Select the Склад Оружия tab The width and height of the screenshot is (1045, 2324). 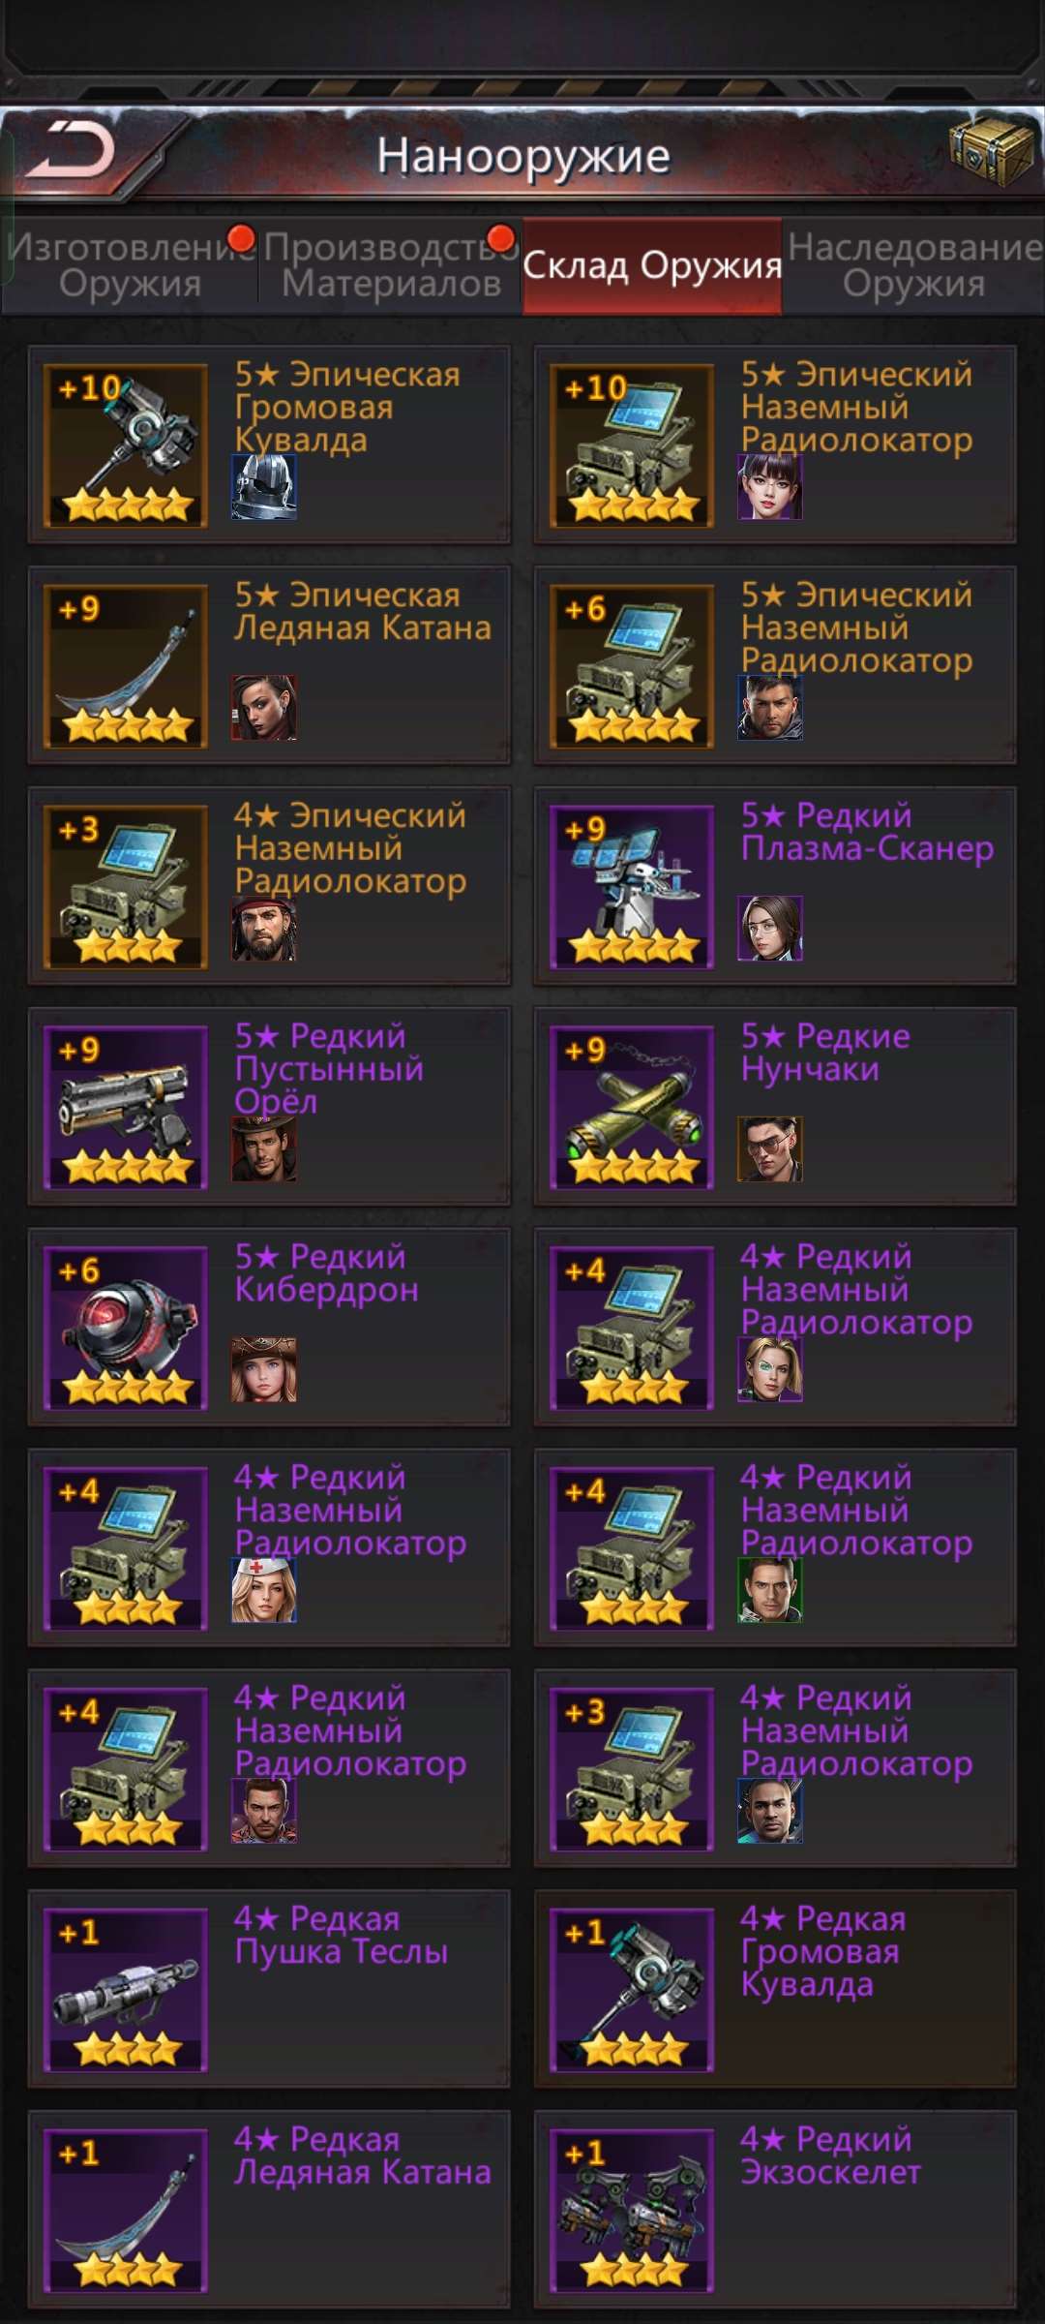tap(652, 265)
